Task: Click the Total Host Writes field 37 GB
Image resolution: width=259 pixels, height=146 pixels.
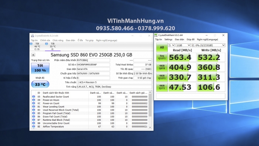Action: coord(143,65)
